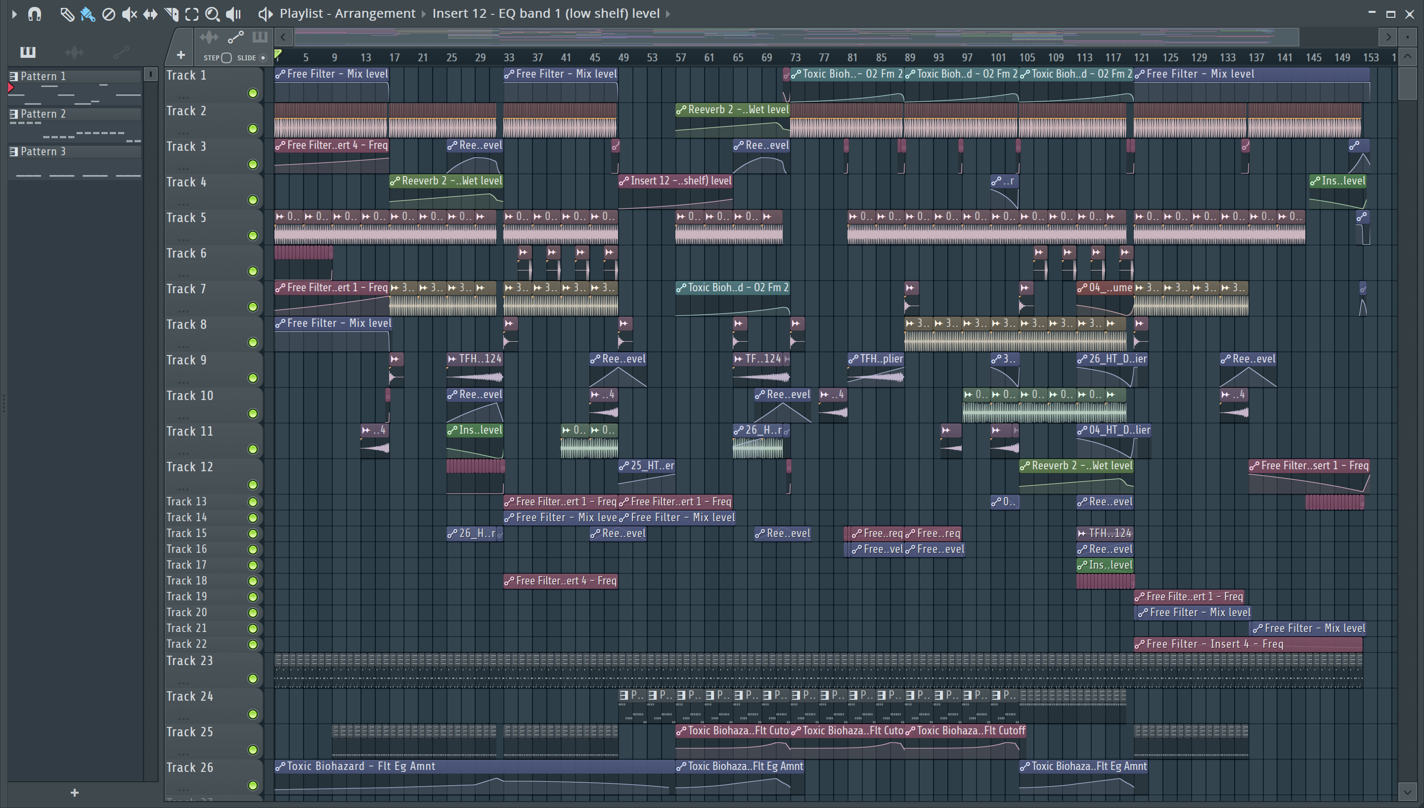Screen dimensions: 1424x808
Task: Select the Playback speaker tool
Action: pos(233,14)
